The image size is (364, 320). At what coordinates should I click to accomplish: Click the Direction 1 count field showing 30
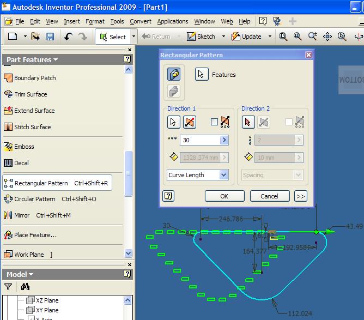coord(200,140)
